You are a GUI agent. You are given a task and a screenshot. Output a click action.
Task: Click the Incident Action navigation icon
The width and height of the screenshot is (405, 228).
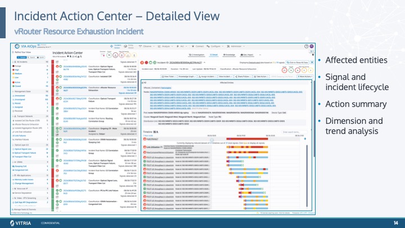point(111,46)
